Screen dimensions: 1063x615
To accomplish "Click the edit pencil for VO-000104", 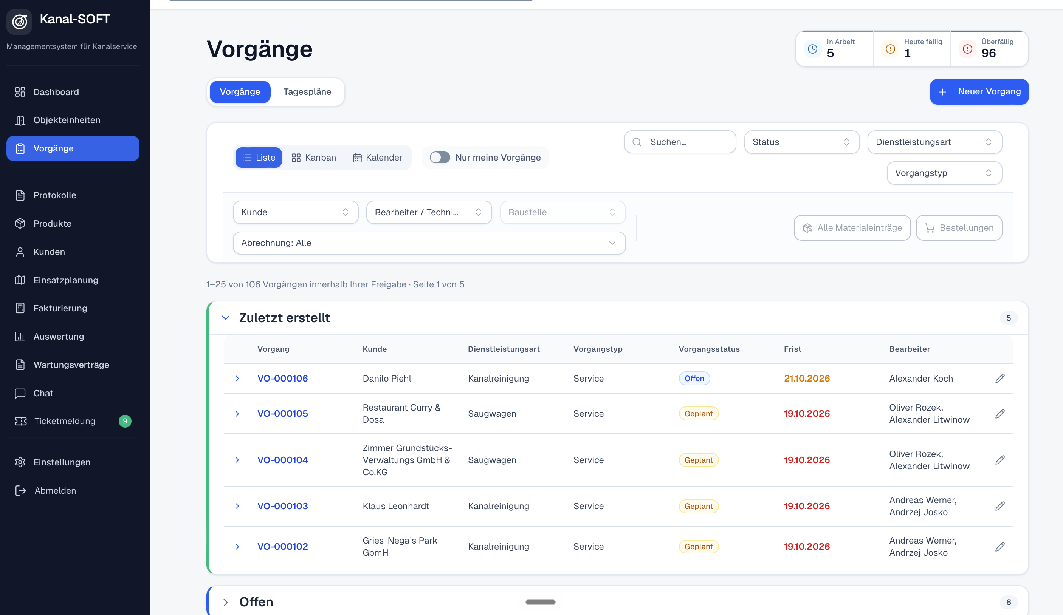I will click(x=1000, y=460).
